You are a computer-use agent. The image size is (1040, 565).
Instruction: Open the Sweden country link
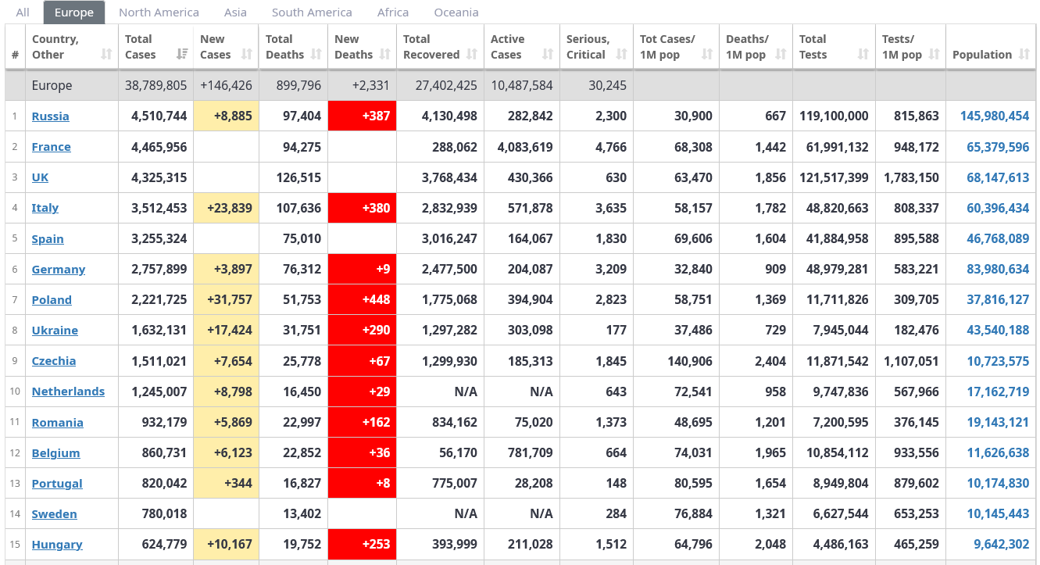[55, 514]
